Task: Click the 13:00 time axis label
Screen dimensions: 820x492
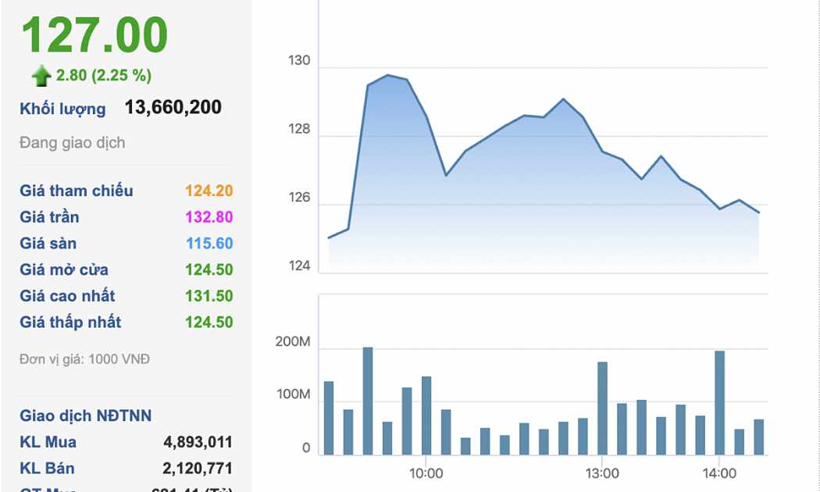Action: (602, 473)
